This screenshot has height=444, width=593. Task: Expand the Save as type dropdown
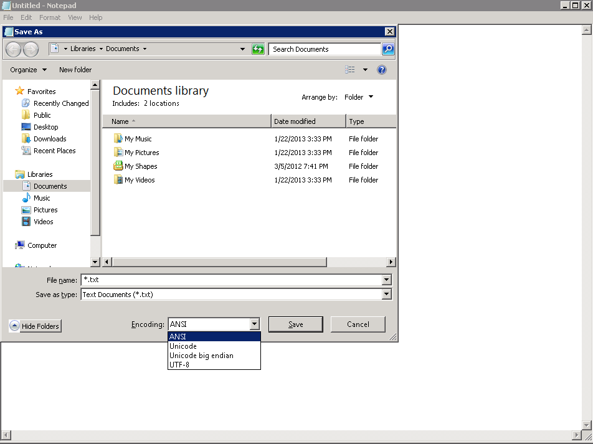(387, 295)
